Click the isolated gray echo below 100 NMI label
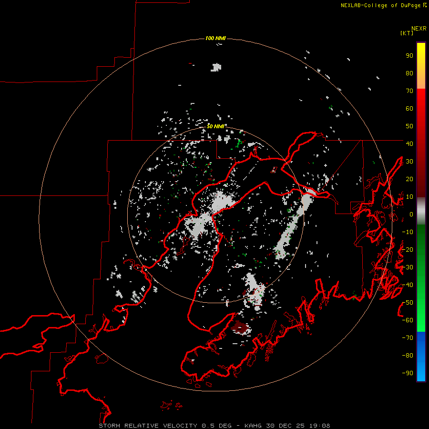This screenshot has width=429, height=429. coord(216,67)
